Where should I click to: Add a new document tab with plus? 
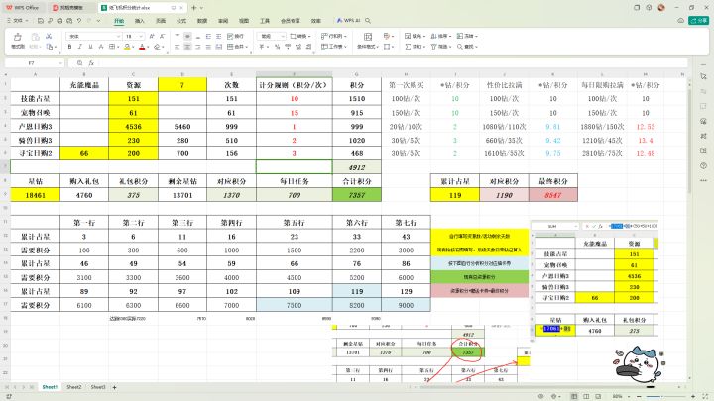tap(194, 8)
